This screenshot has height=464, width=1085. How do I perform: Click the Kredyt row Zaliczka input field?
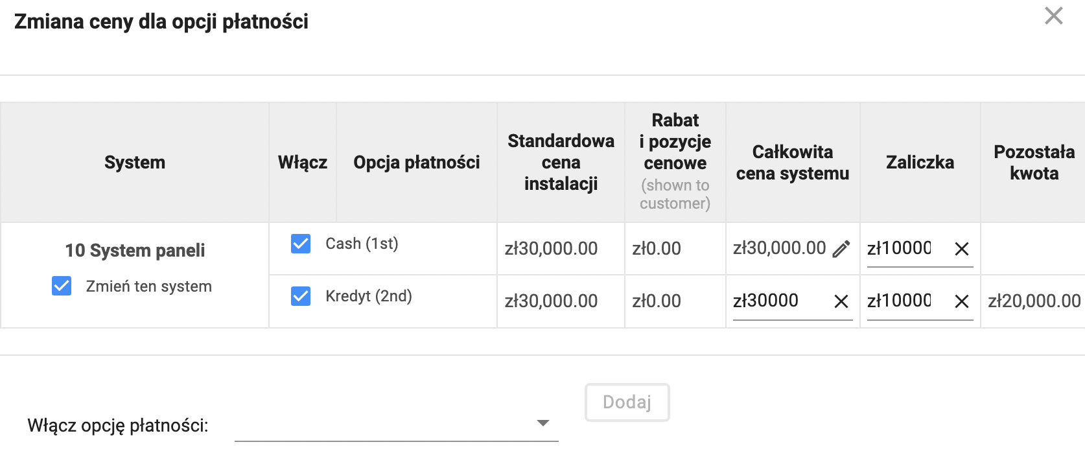click(907, 301)
